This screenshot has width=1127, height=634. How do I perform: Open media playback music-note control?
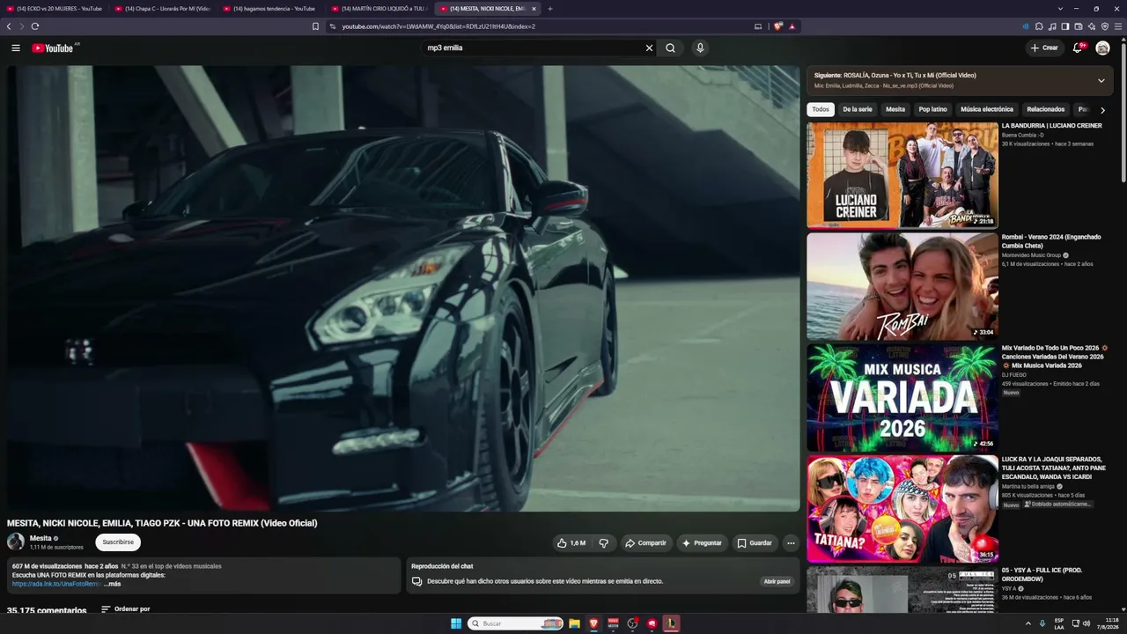pos(1052,26)
